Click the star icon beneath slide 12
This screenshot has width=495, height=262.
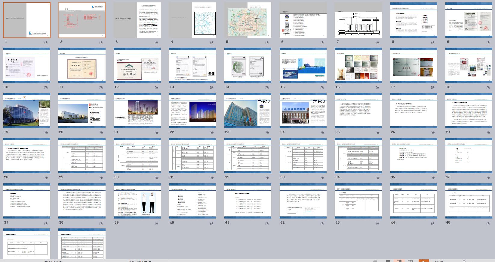click(x=157, y=88)
